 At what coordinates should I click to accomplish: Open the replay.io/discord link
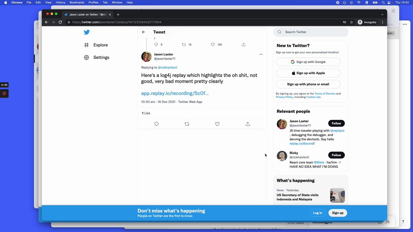coord(301,143)
